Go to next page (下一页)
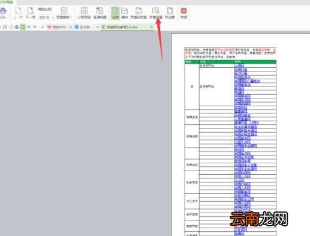Image resolution: width=310 pixels, height=236 pixels. 31,13
